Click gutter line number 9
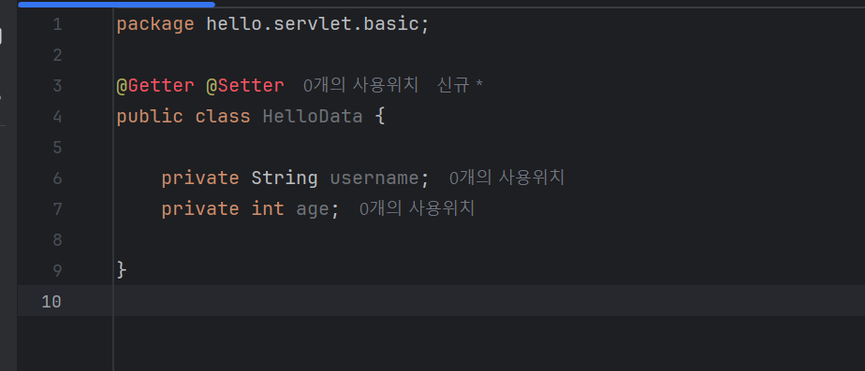Viewport: 865px width, 371px height. (57, 271)
